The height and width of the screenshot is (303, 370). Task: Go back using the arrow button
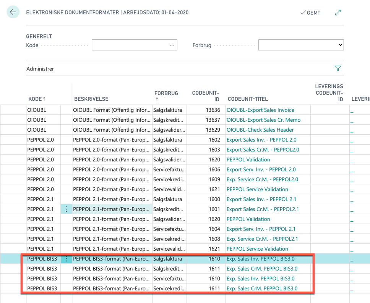click(x=13, y=12)
